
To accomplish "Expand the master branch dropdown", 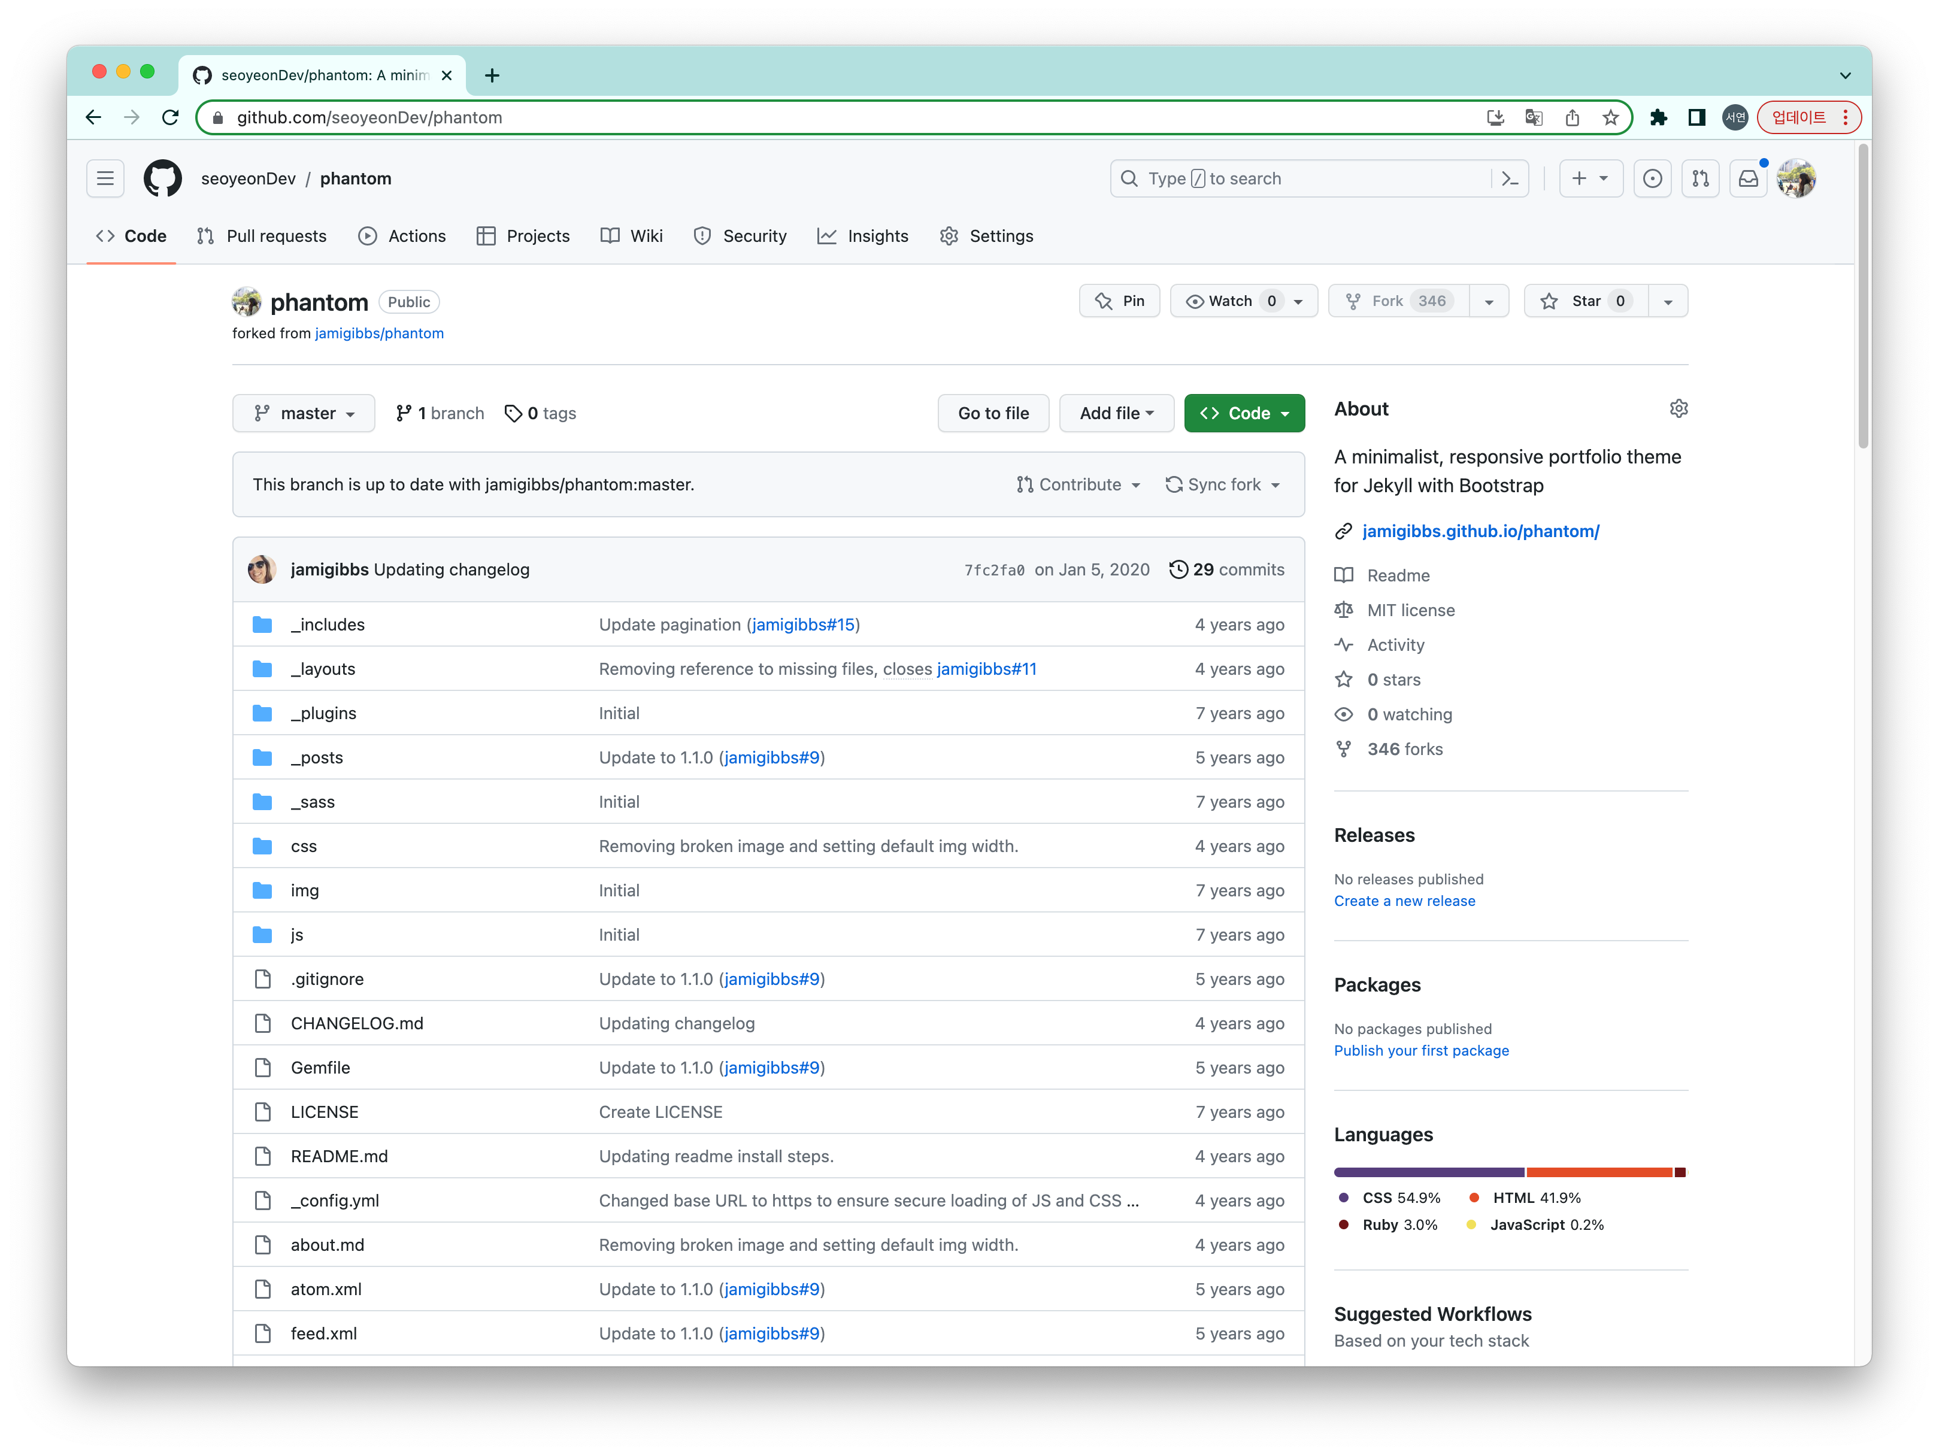I will point(303,413).
